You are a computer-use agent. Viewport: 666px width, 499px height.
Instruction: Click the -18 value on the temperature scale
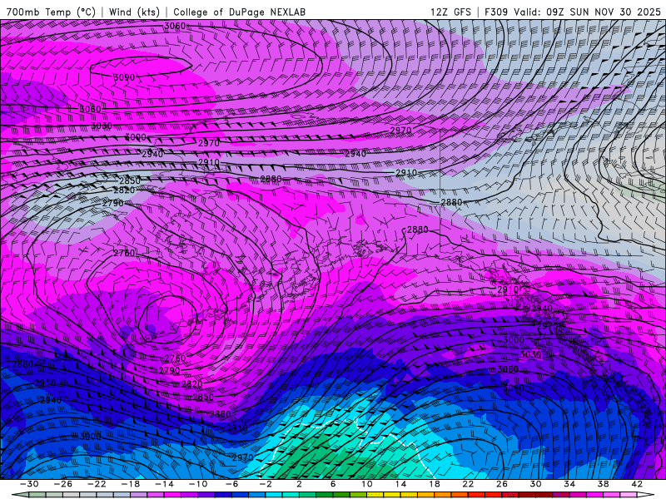click(131, 484)
